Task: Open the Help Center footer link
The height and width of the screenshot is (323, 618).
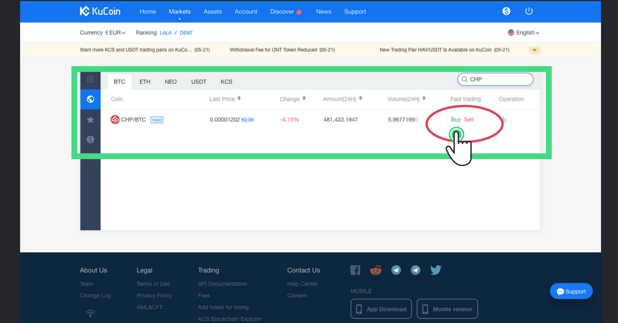Action: pyautogui.click(x=302, y=284)
